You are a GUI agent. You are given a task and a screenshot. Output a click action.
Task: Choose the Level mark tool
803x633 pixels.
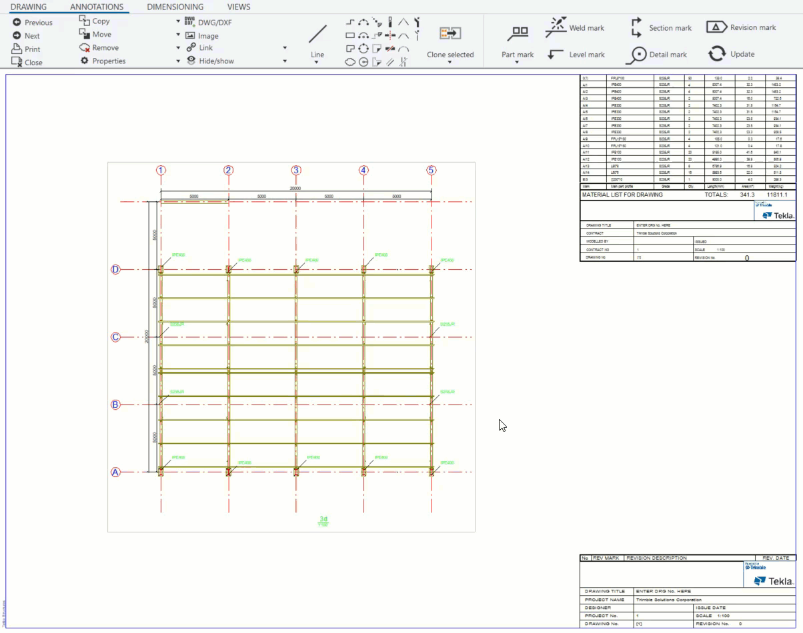[555, 55]
